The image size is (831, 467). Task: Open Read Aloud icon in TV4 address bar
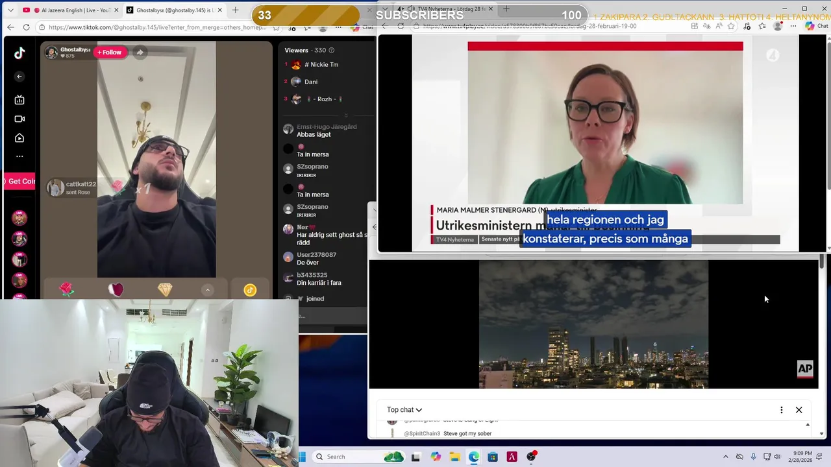click(x=719, y=26)
